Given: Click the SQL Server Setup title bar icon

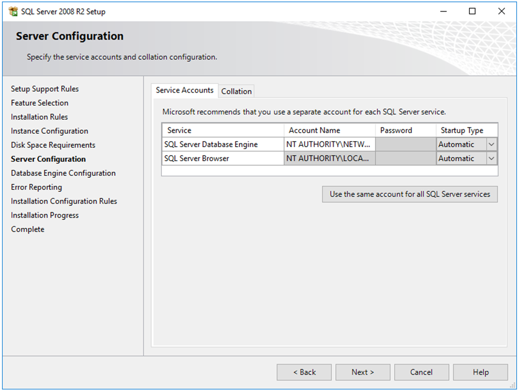Looking at the screenshot, I should (13, 11).
